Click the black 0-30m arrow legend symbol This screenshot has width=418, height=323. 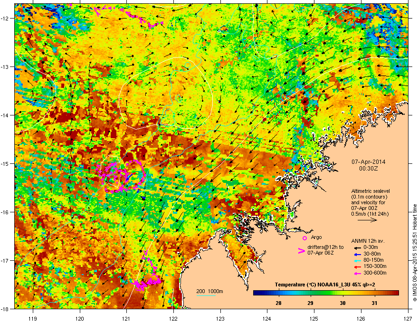click(x=358, y=247)
